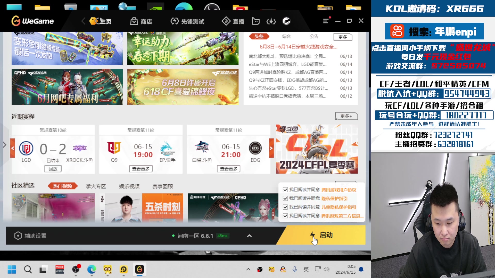Switch to the 娱乐视频 tab
This screenshot has height=278, width=495.
click(130, 186)
